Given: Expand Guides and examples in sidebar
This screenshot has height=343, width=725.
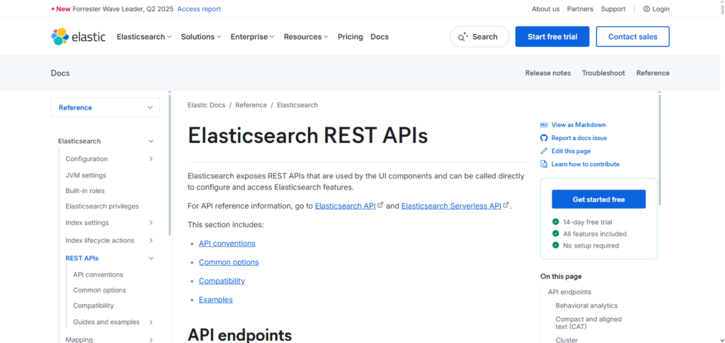Looking at the screenshot, I should click(151, 322).
